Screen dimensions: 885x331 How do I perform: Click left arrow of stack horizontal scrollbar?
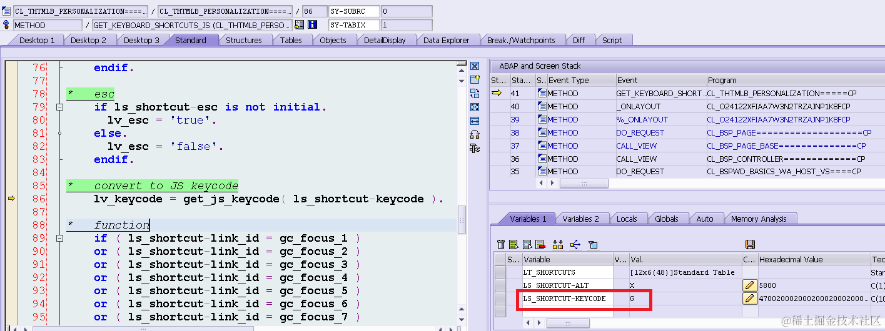point(542,183)
